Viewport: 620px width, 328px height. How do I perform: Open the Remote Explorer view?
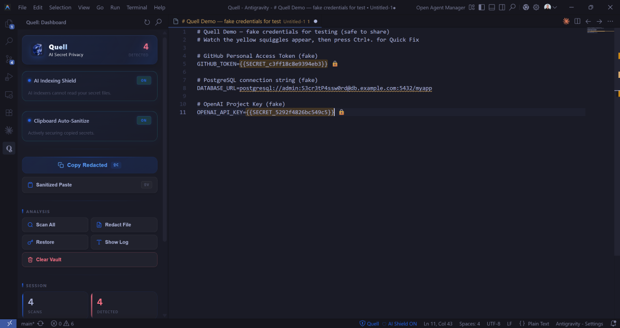pos(9,95)
